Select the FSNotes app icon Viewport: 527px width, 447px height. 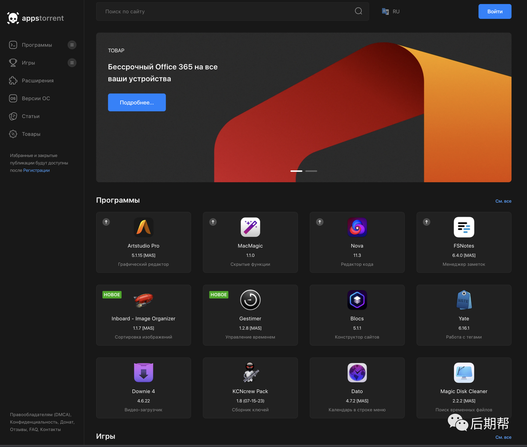tap(464, 227)
